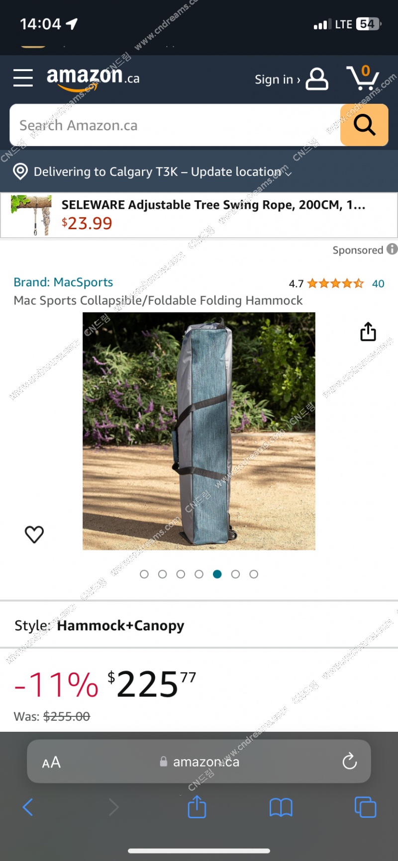398x861 pixels.
Task: Open the 40 customer ratings link
Action: click(378, 283)
